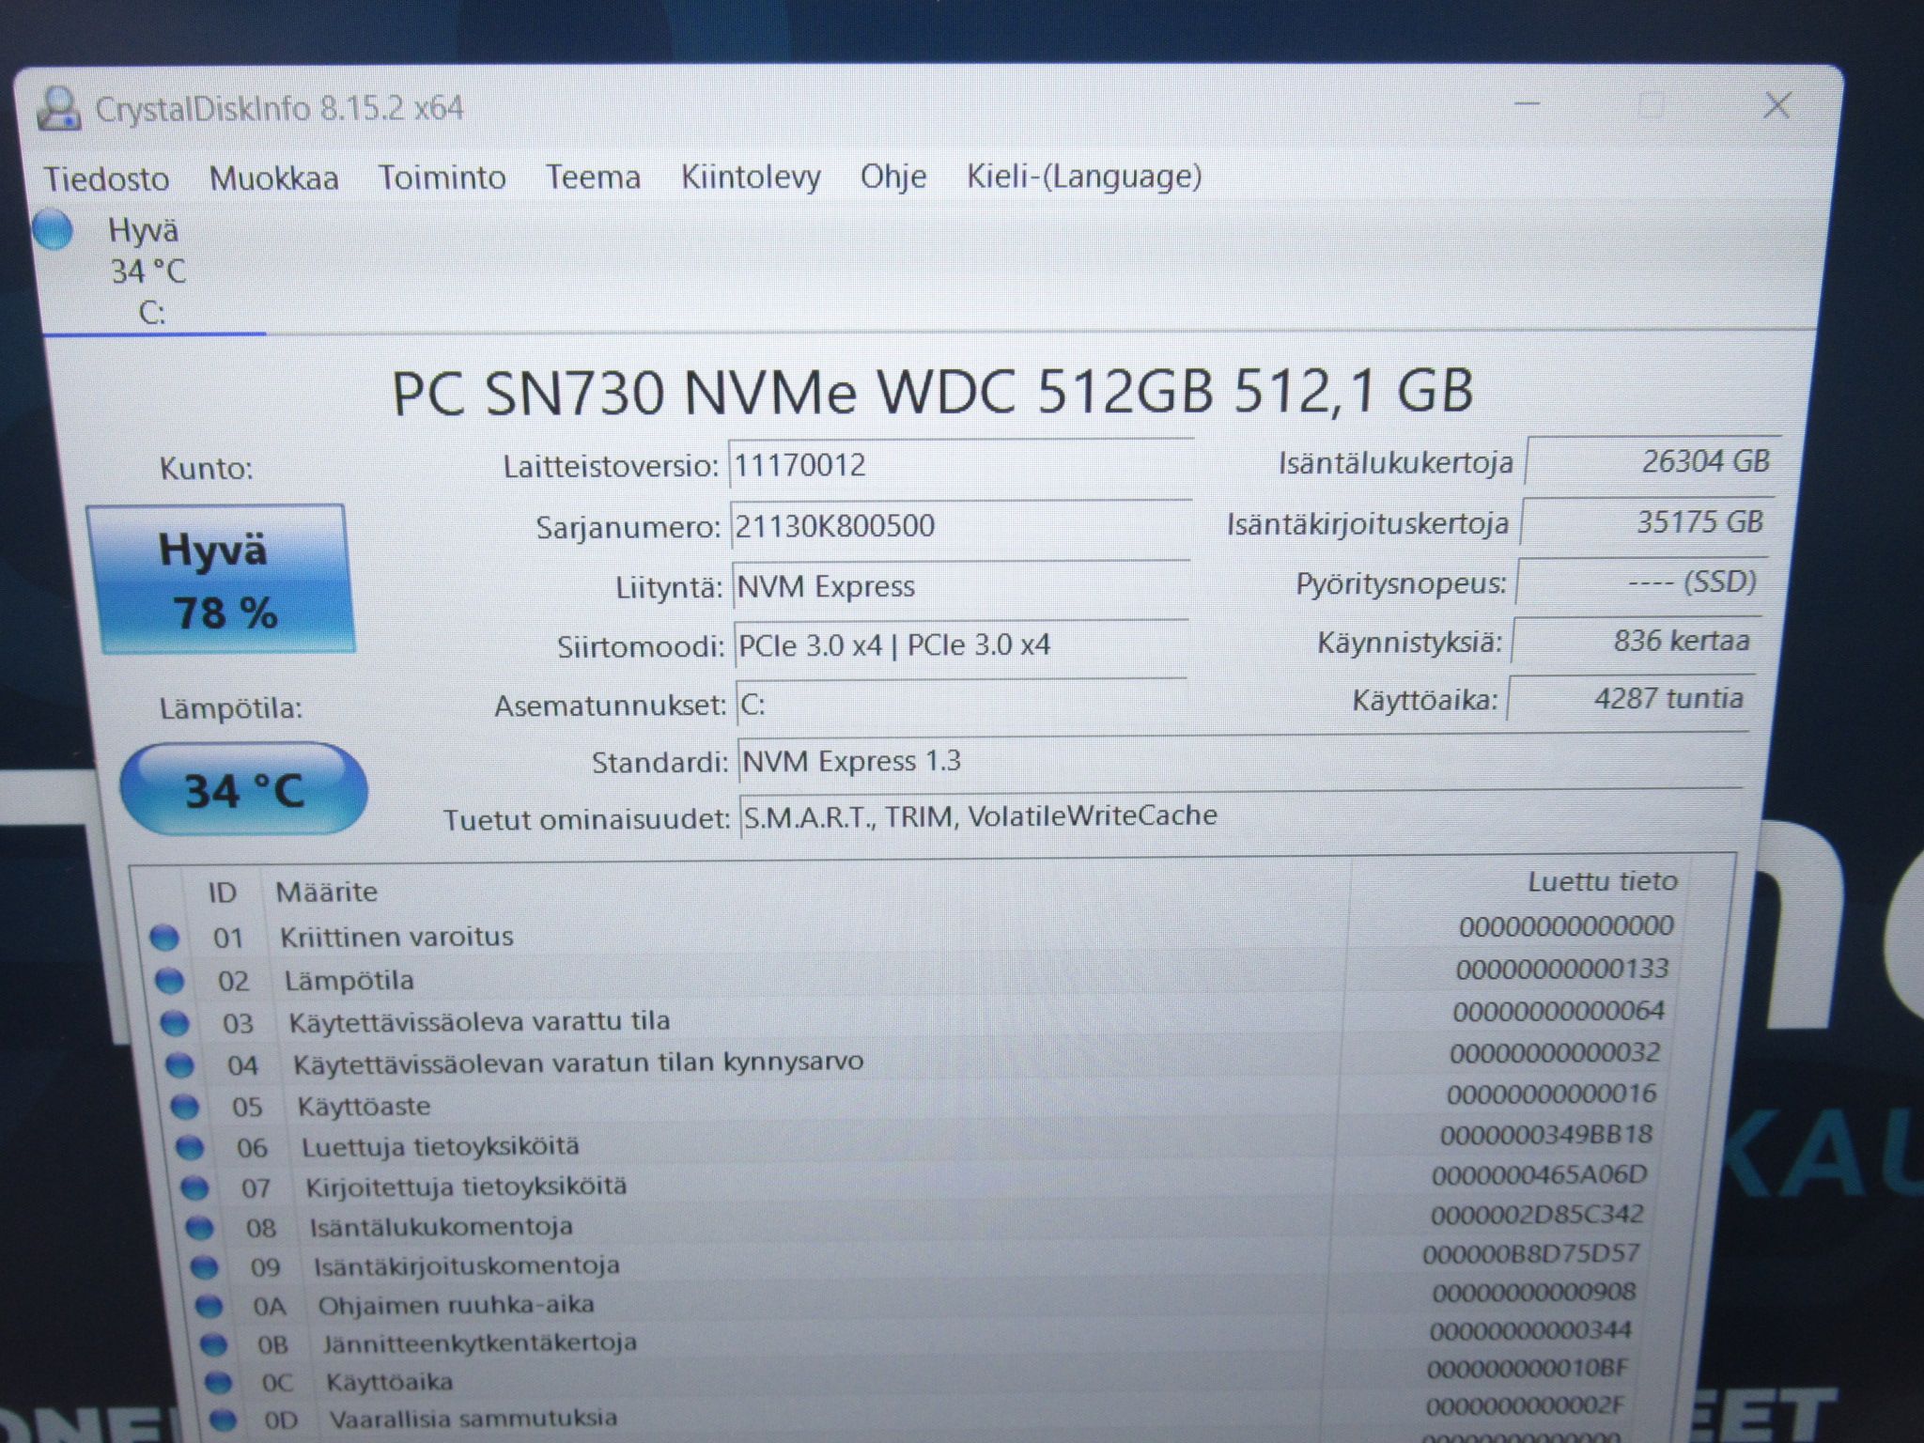
Task: Select the Ohjaimen ruuhka-aika attribute name
Action: [x=456, y=1305]
